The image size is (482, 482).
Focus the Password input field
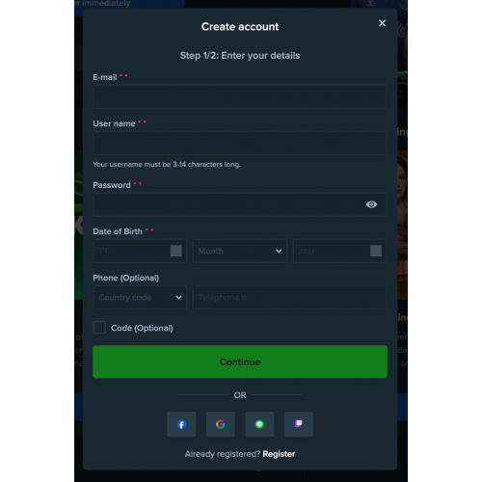tap(240, 204)
